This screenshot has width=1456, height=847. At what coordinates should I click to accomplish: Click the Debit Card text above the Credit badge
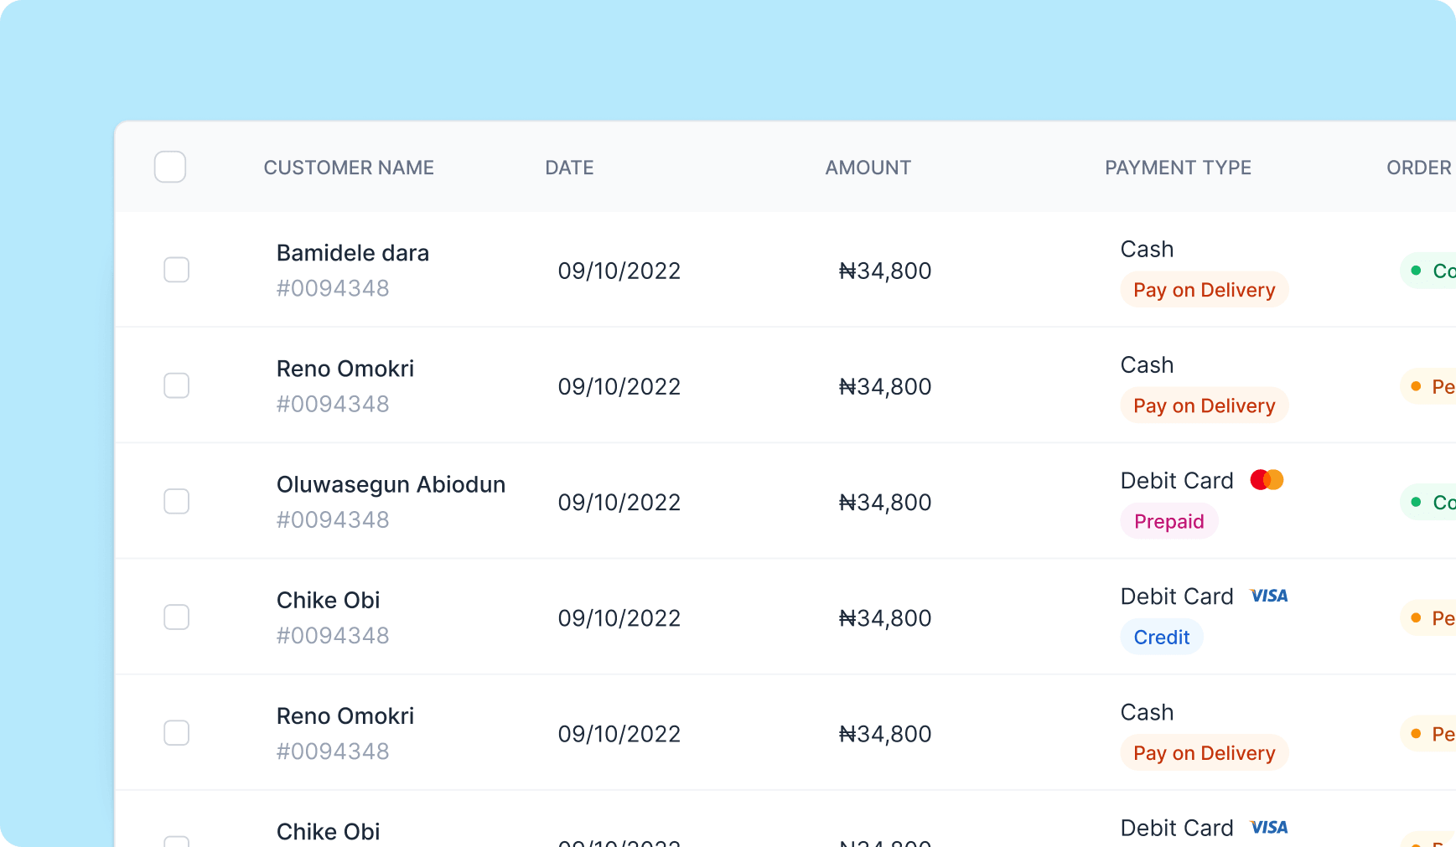pos(1177,596)
